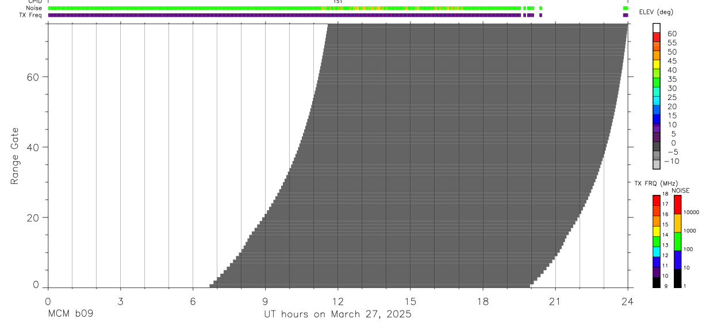Viewport: 706px width, 326px height.
Task: Click x-axis tick label '18'
Action: click(482, 301)
